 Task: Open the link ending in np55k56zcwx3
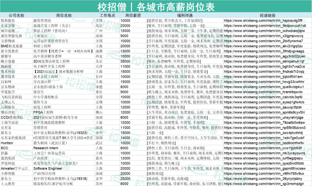pos(265,128)
